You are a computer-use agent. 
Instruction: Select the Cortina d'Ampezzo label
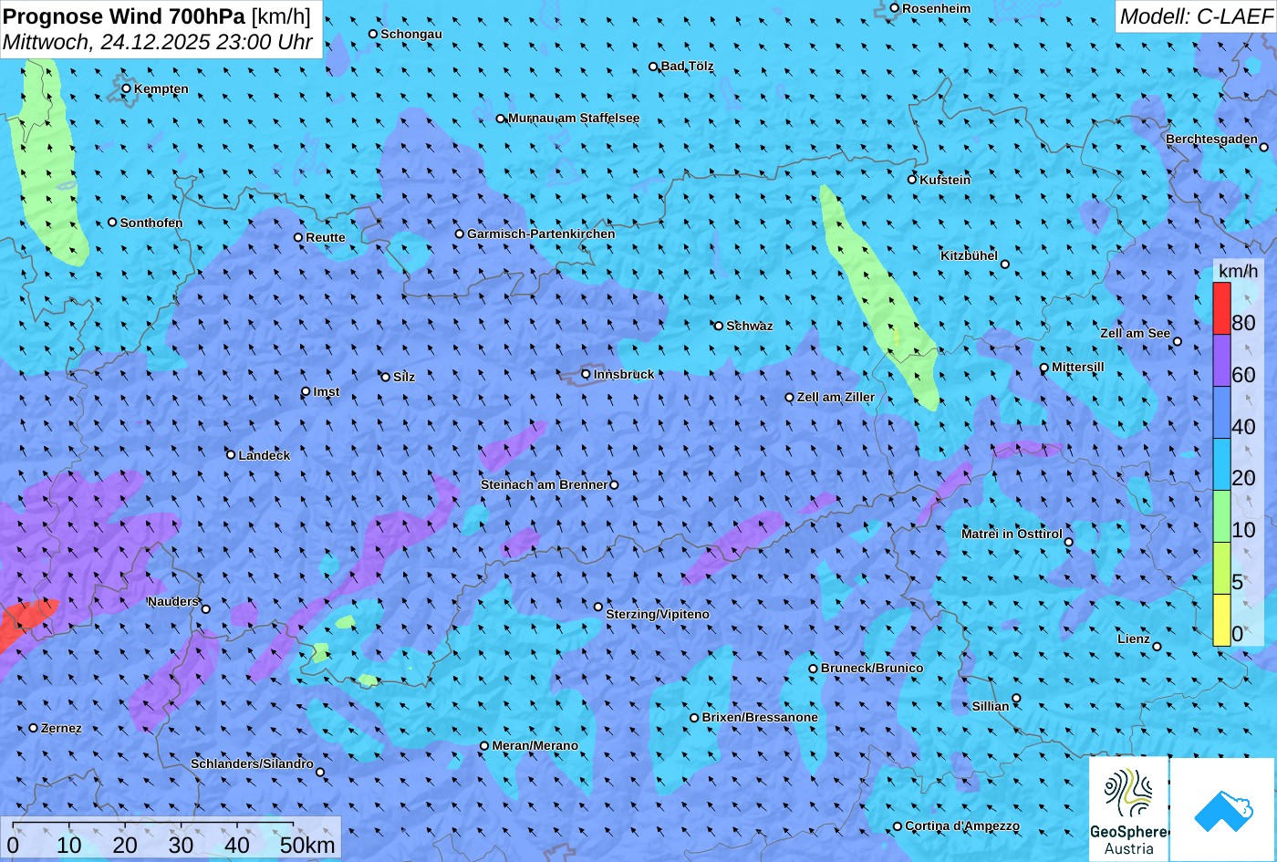[962, 826]
